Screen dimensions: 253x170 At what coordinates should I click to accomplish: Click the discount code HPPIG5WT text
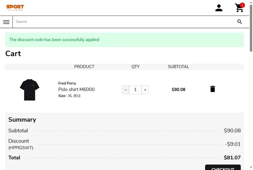click(x=21, y=148)
